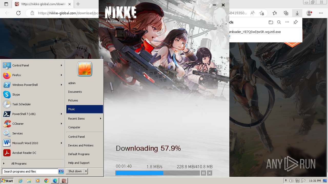This screenshot has width=328, height=184.
Task: Expand Firefox jump list arrow
Action: (x=61, y=75)
